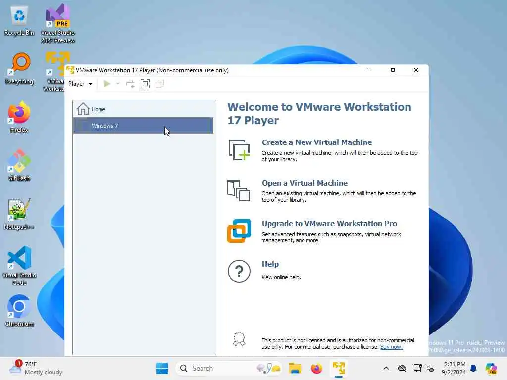Image resolution: width=507 pixels, height=380 pixels.
Task: Expand the power options arrow beside play
Action: (x=118, y=84)
